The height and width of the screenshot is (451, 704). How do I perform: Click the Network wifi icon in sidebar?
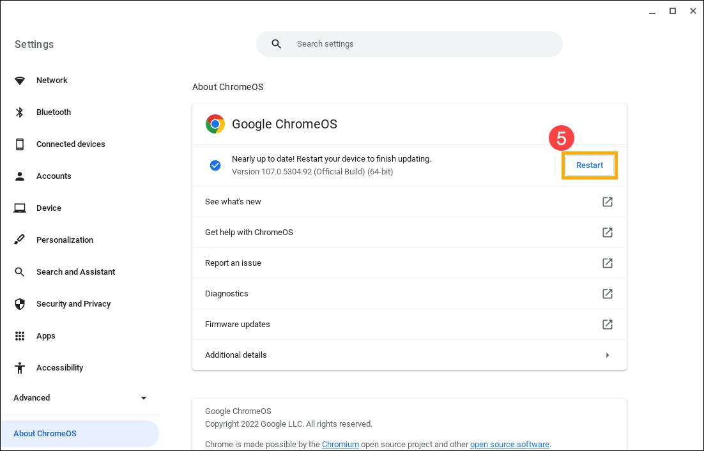point(20,80)
